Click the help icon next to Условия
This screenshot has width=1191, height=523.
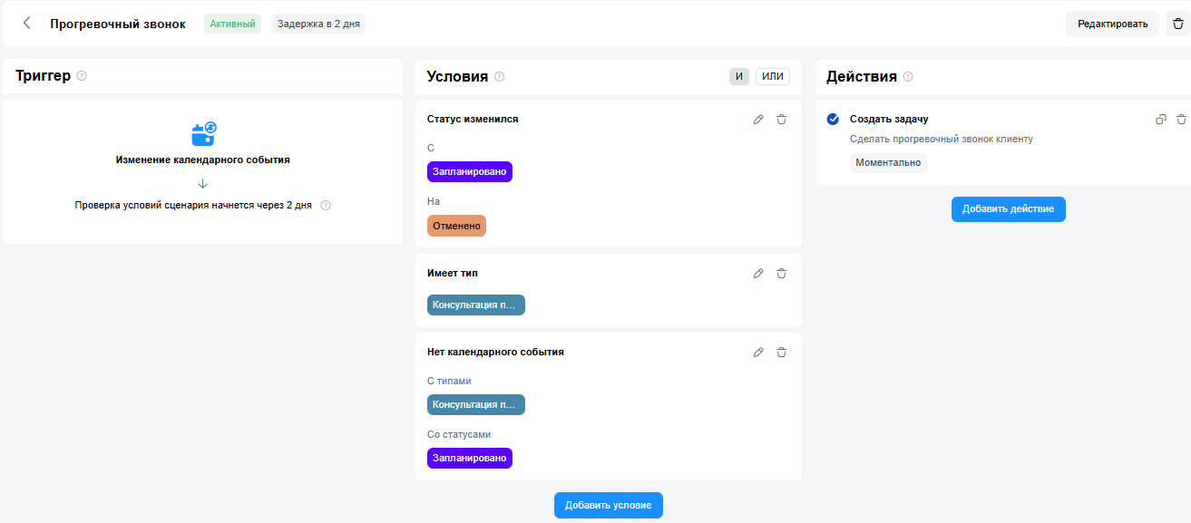point(499,77)
